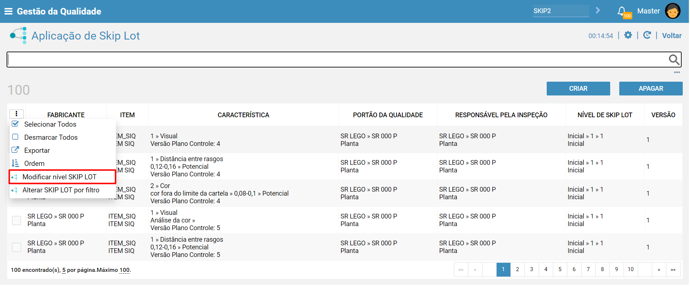
Task: Sort by FABRICANTE column header
Action: click(x=66, y=115)
